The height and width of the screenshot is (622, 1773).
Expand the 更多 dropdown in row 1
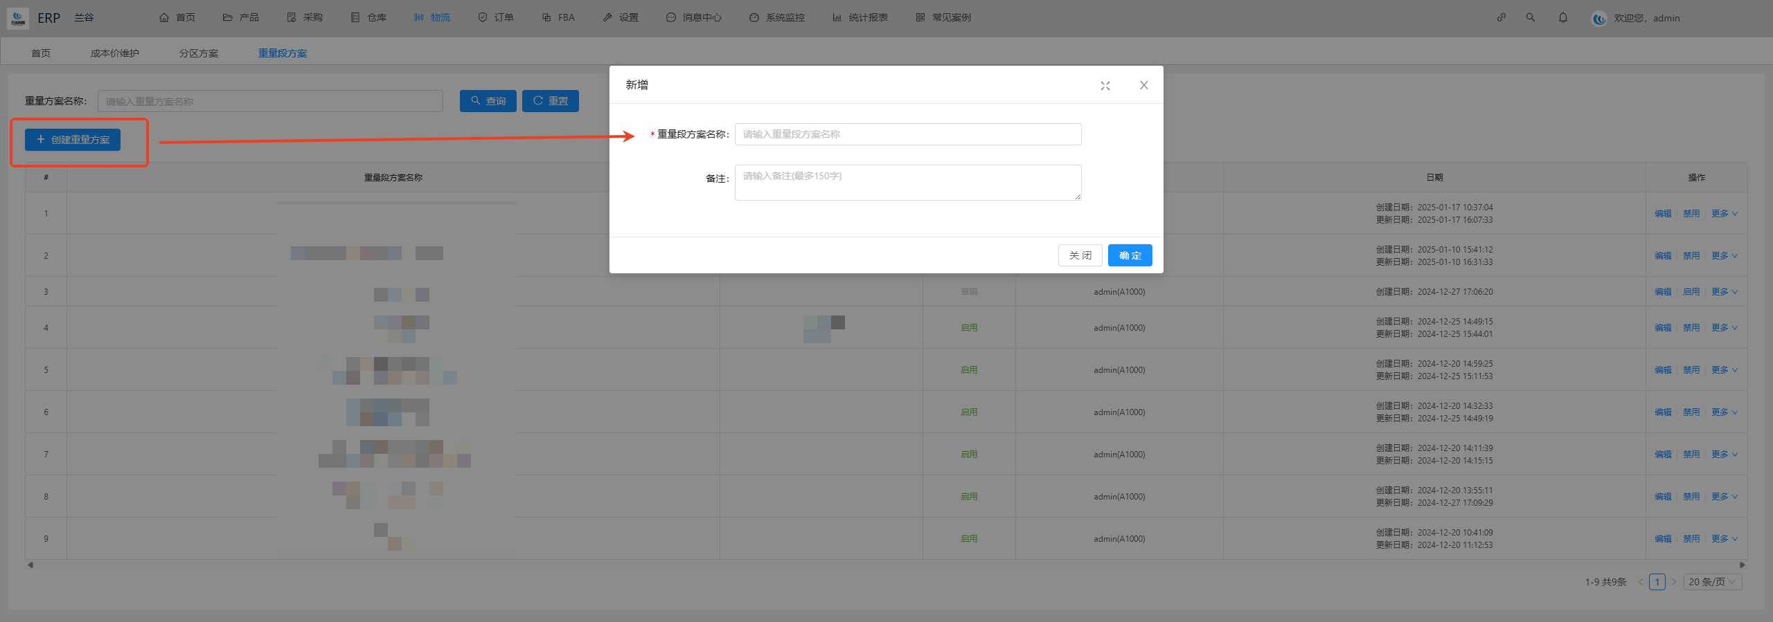tap(1724, 214)
